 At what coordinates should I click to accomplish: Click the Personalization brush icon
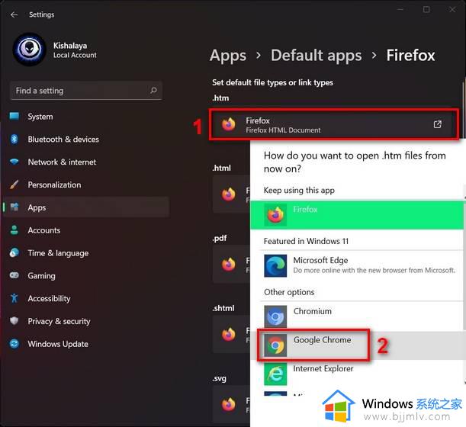14,185
